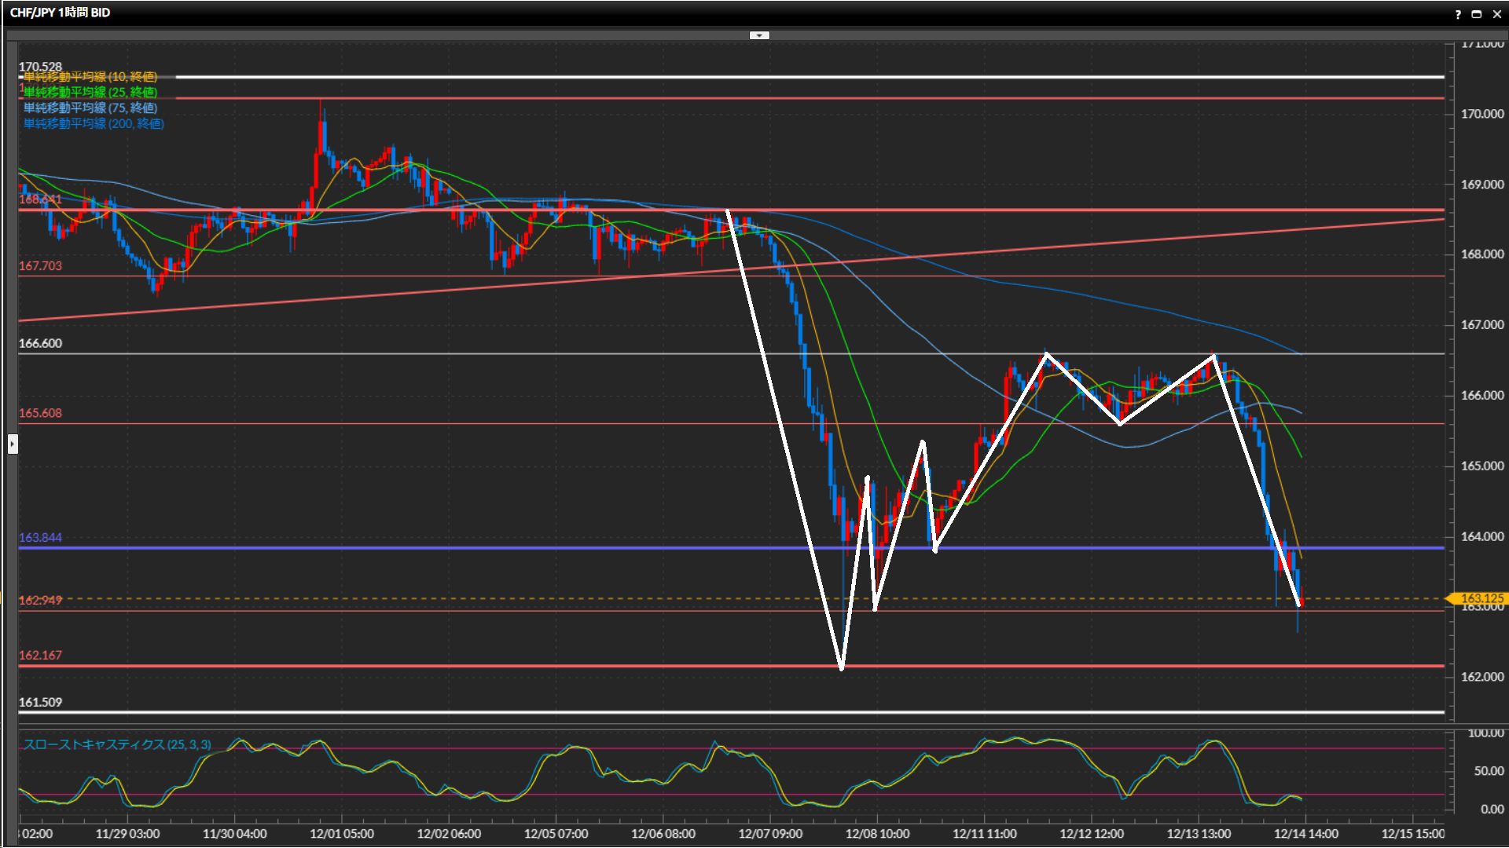This screenshot has width=1509, height=848.
Task: Select the 75-period simple moving average label
Action: pos(90,108)
